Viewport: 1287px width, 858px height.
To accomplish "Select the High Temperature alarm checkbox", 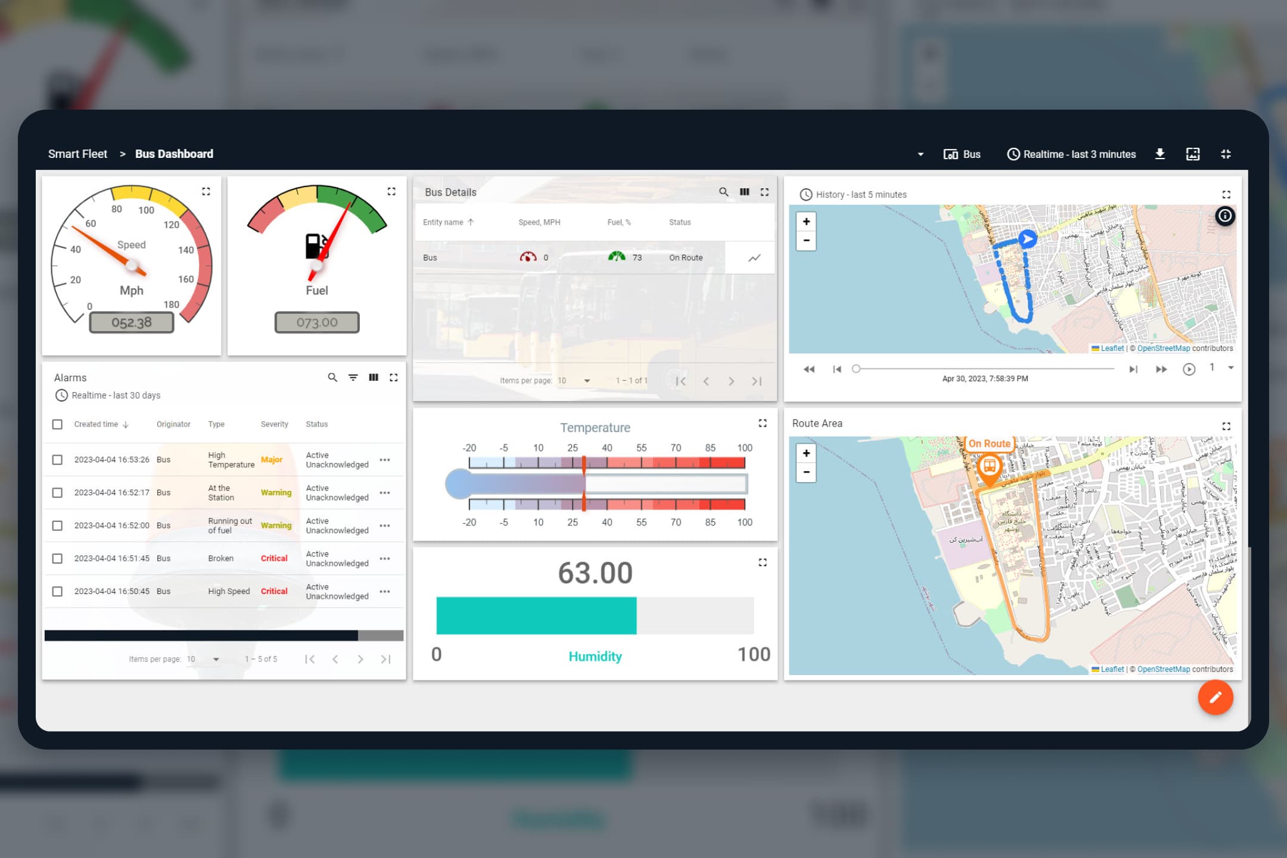I will 57,460.
